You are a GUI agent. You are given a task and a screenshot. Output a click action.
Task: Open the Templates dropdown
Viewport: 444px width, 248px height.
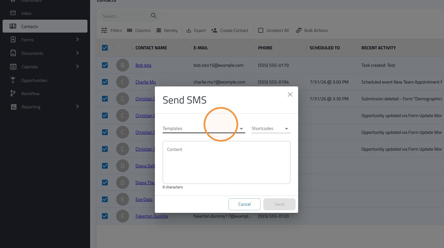click(x=204, y=128)
